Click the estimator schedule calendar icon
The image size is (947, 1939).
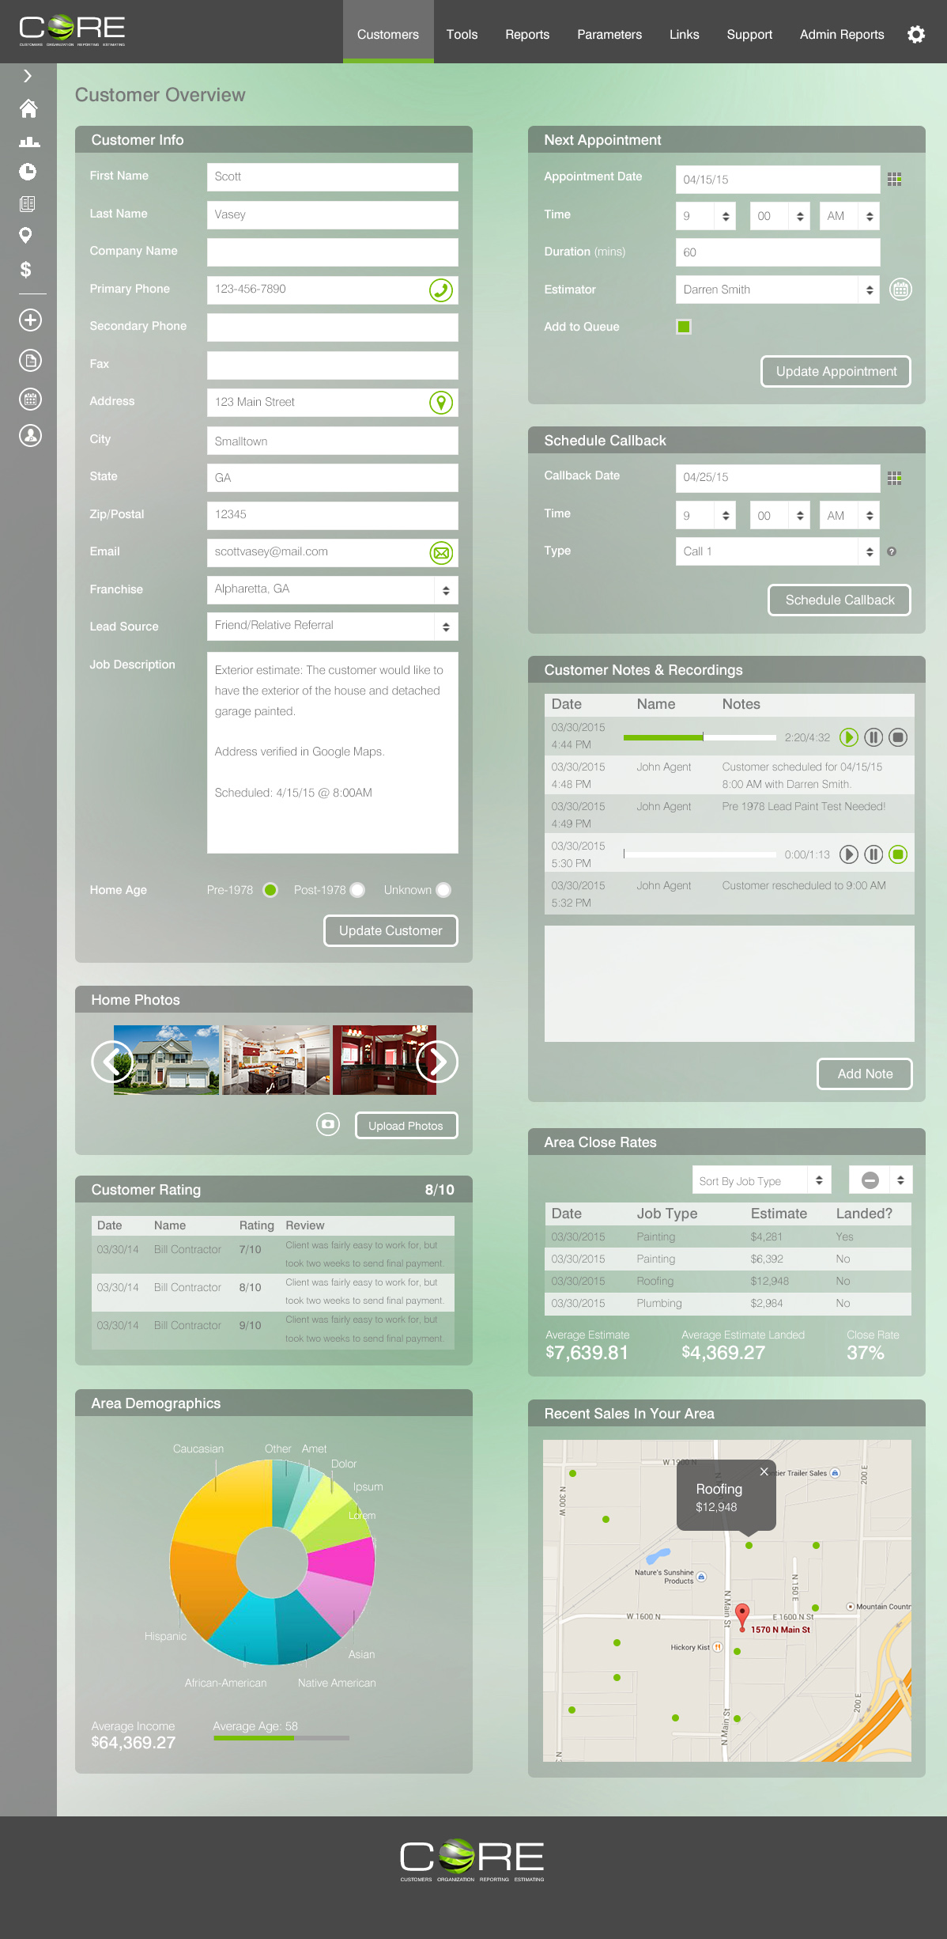point(900,290)
